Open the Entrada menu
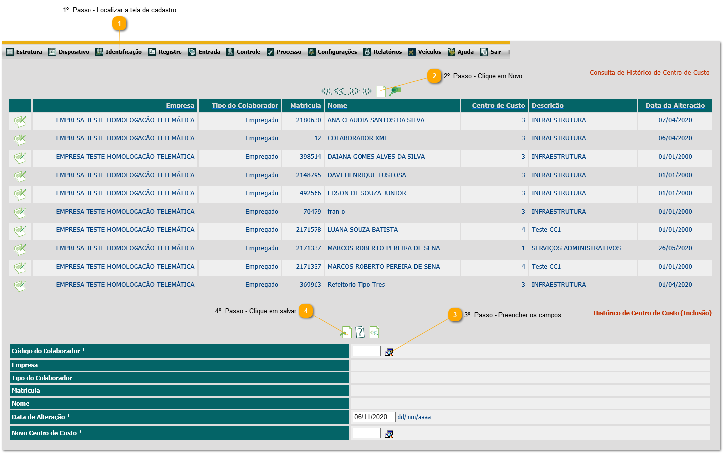Viewport: 724px width, 454px height. (x=204, y=52)
